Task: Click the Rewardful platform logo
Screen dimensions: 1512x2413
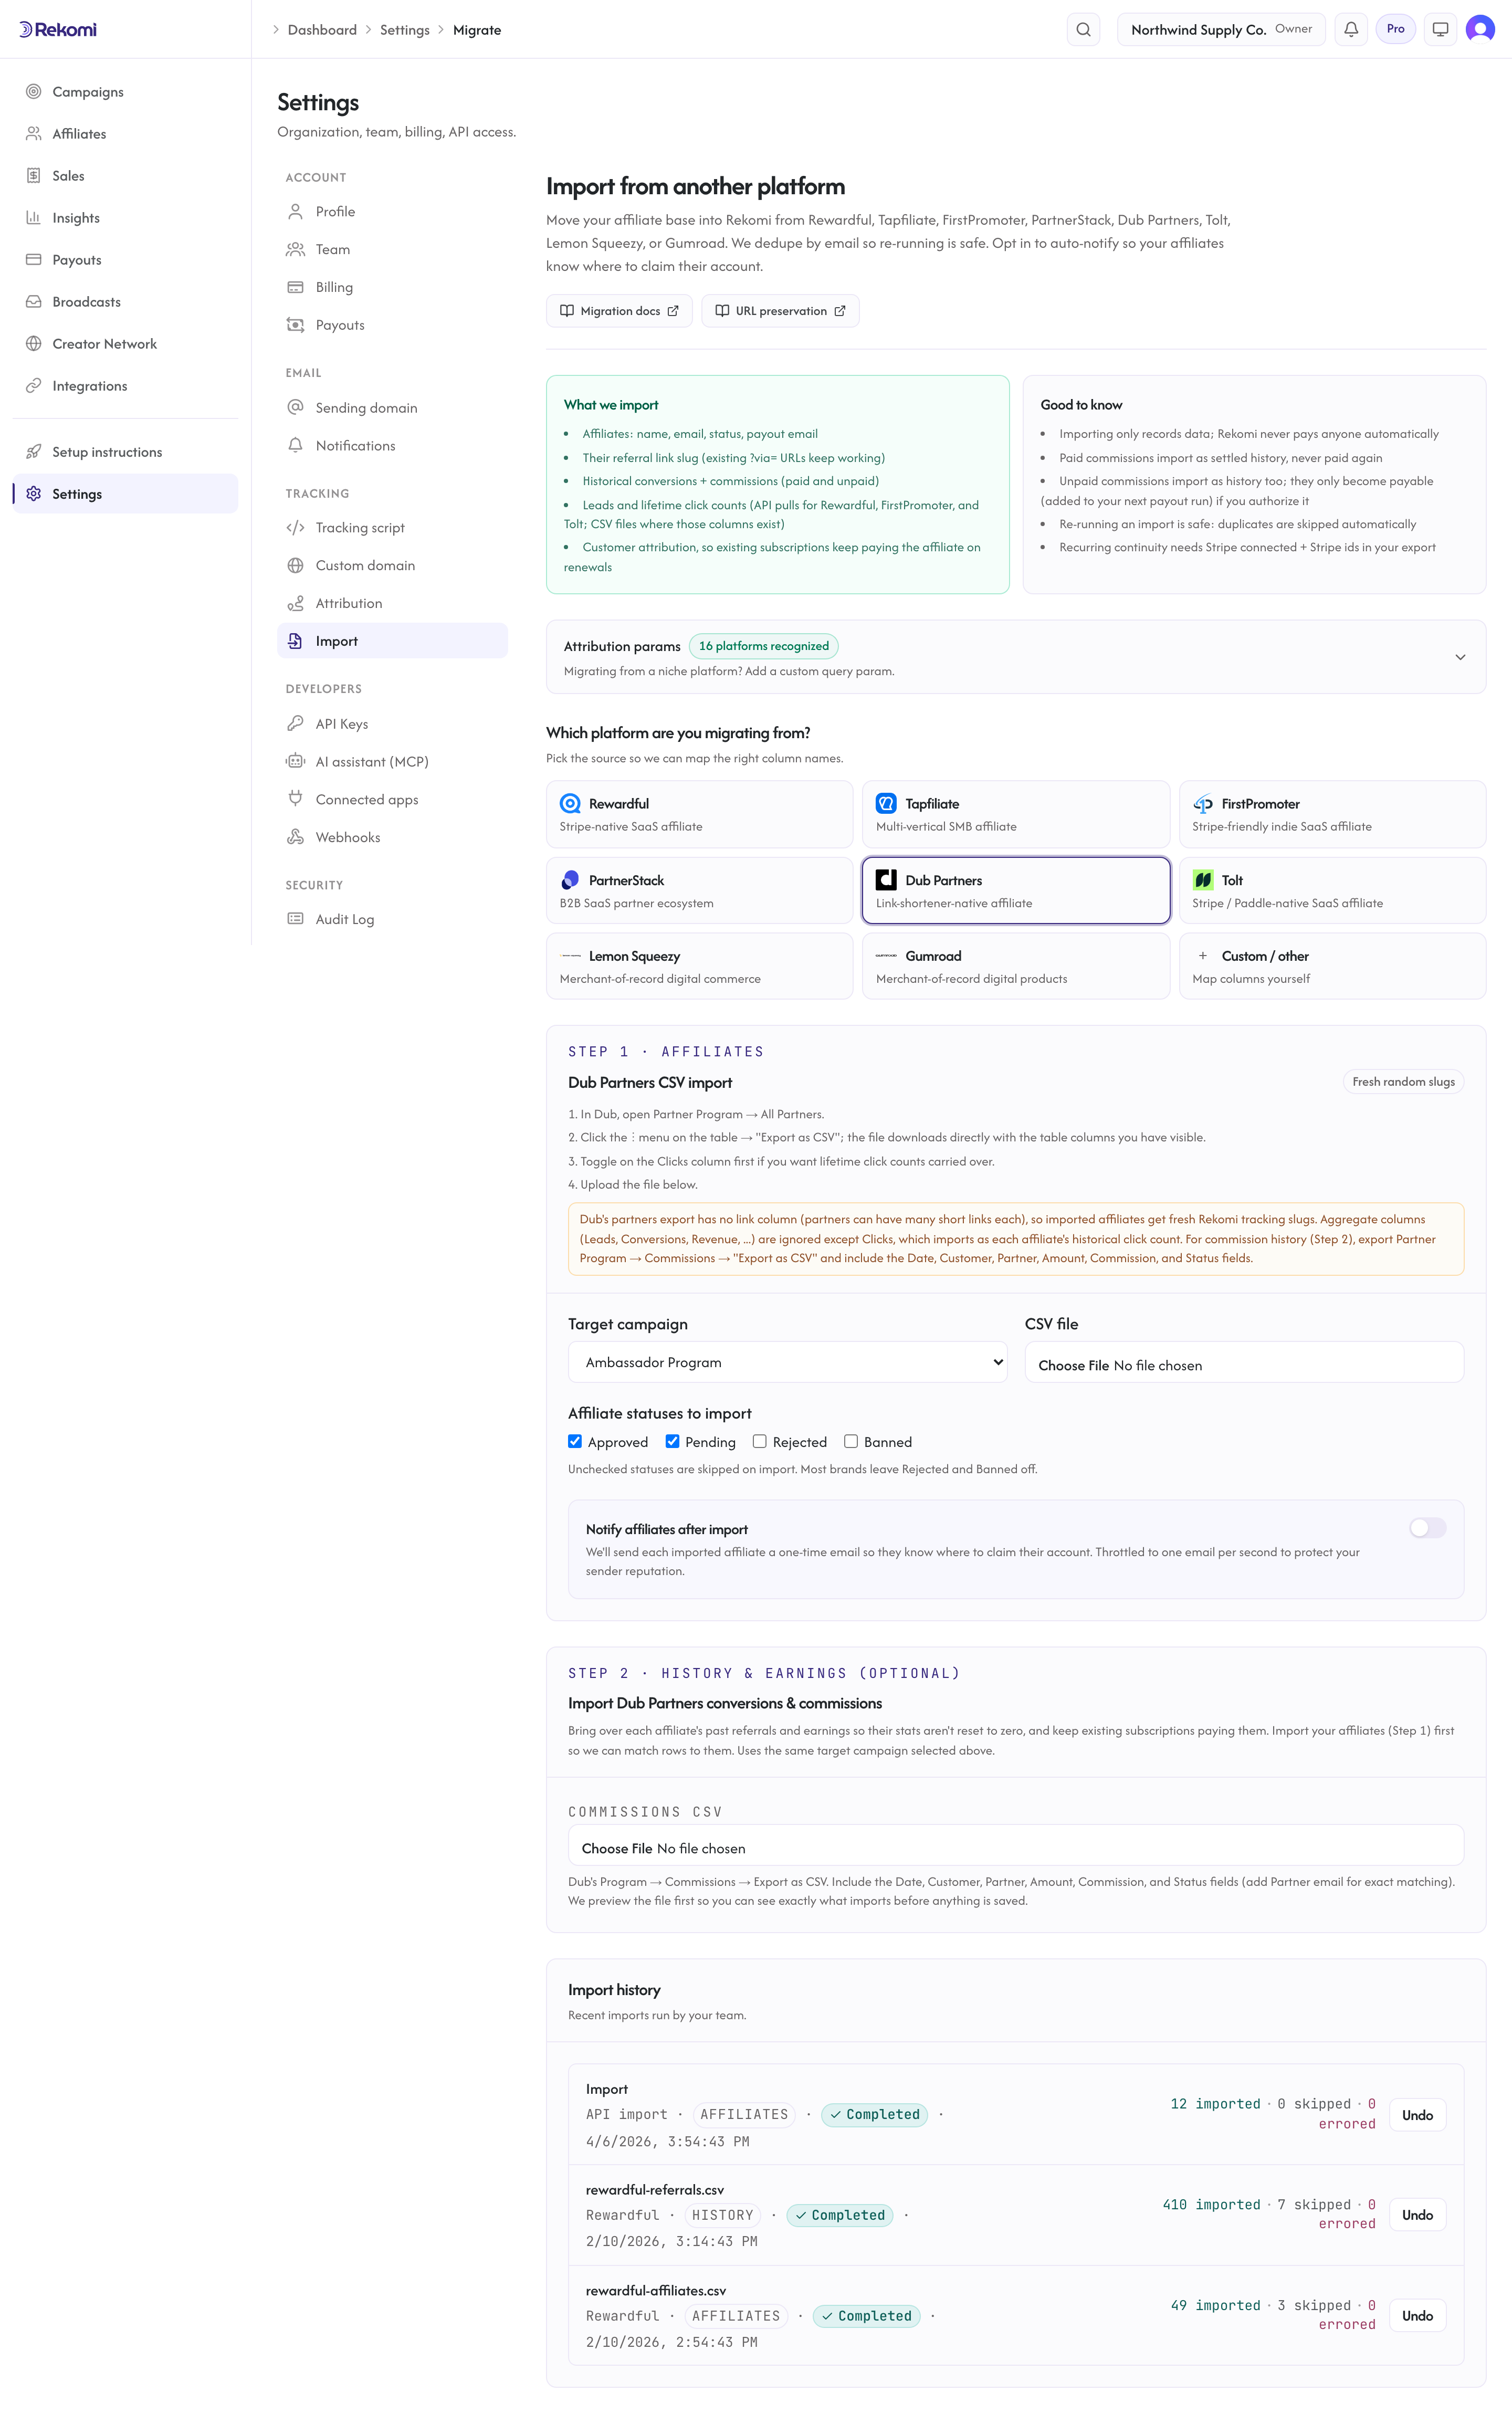Action: (x=570, y=803)
